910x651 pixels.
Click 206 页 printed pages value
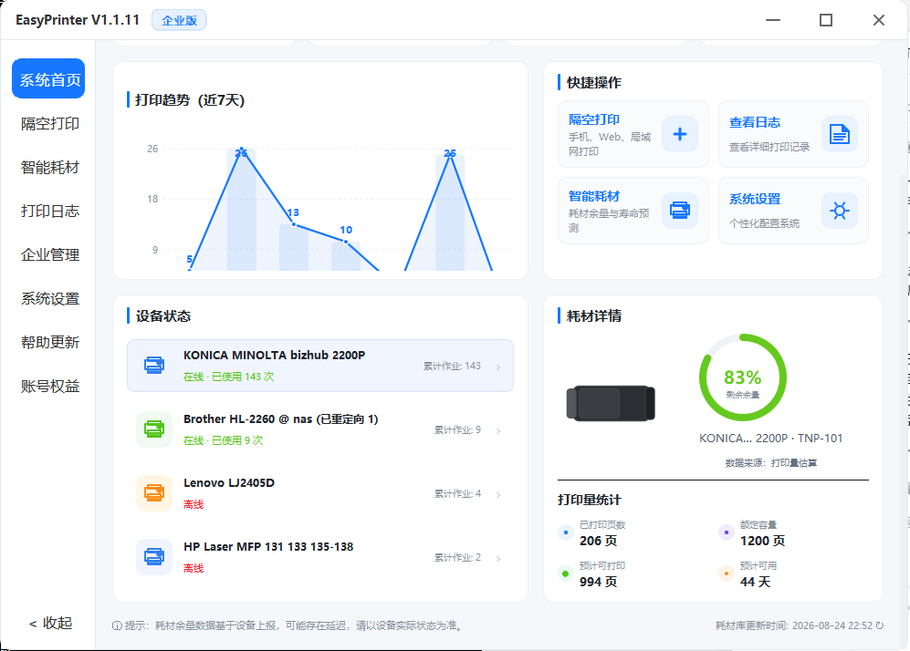[x=598, y=541]
